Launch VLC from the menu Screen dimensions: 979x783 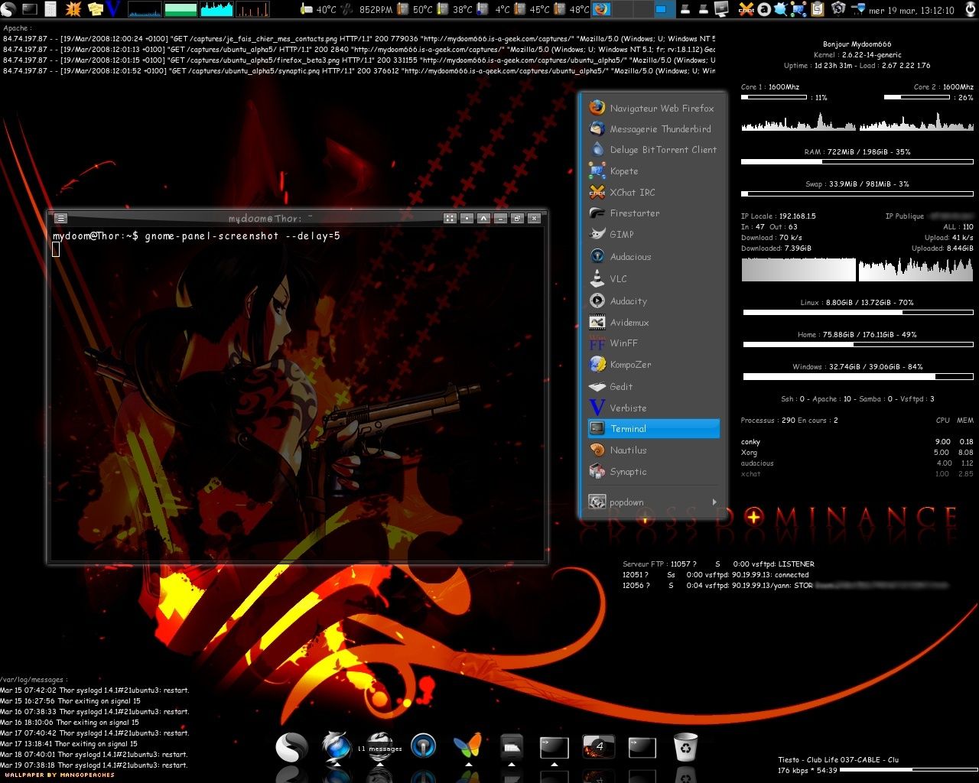[x=654, y=279]
